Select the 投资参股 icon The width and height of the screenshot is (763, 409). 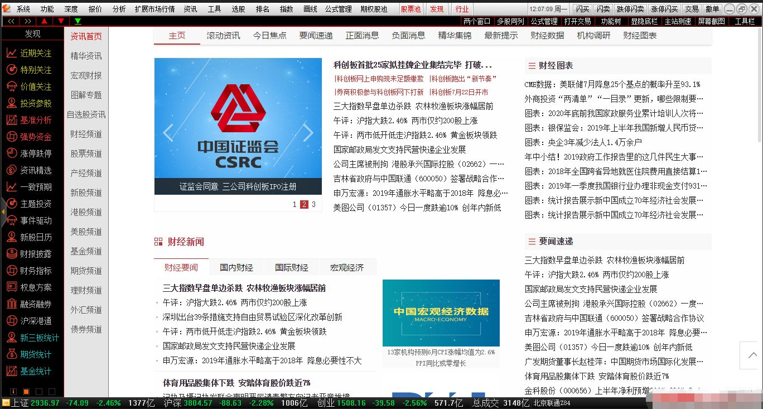coord(11,103)
